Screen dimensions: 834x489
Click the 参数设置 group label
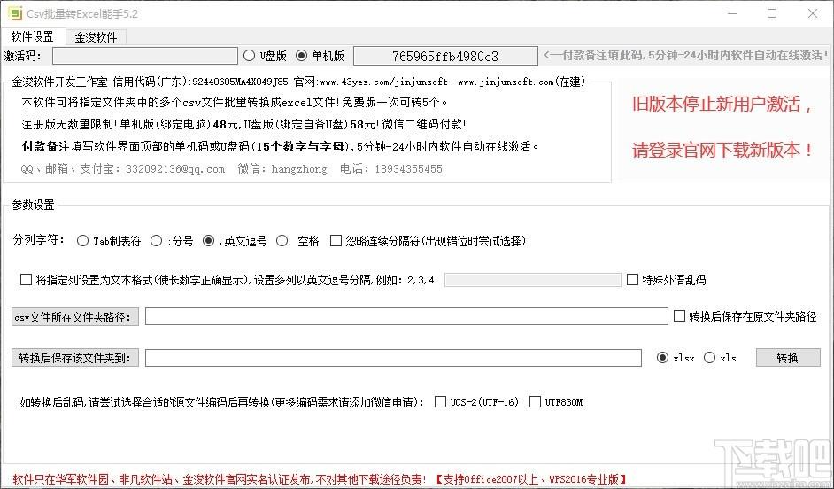click(33, 205)
